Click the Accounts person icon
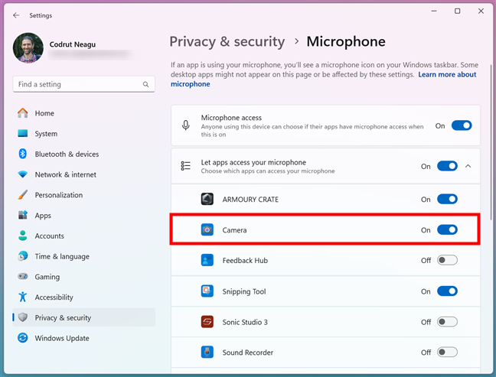The image size is (496, 377). pos(23,236)
